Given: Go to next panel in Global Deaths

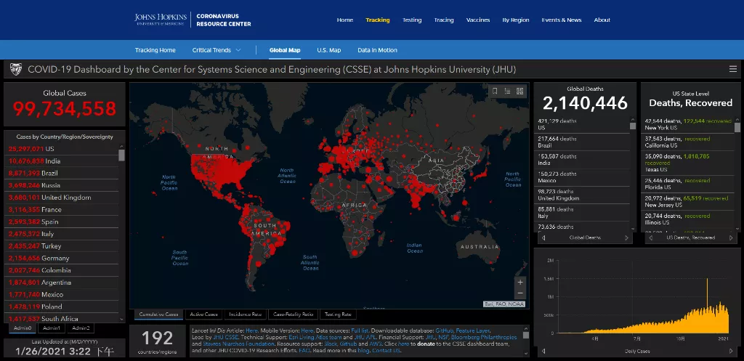Looking at the screenshot, I should click(626, 238).
